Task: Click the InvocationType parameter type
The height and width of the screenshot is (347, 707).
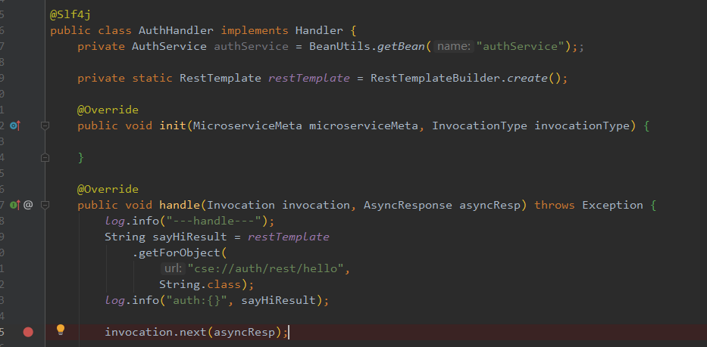Action: (480, 126)
